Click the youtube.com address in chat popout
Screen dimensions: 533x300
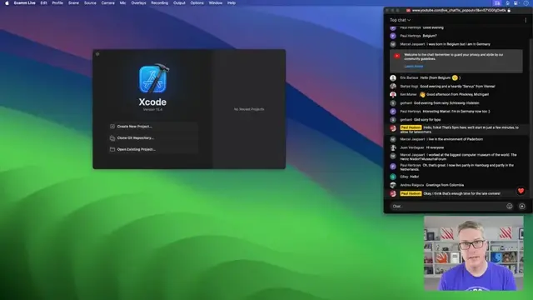click(459, 11)
